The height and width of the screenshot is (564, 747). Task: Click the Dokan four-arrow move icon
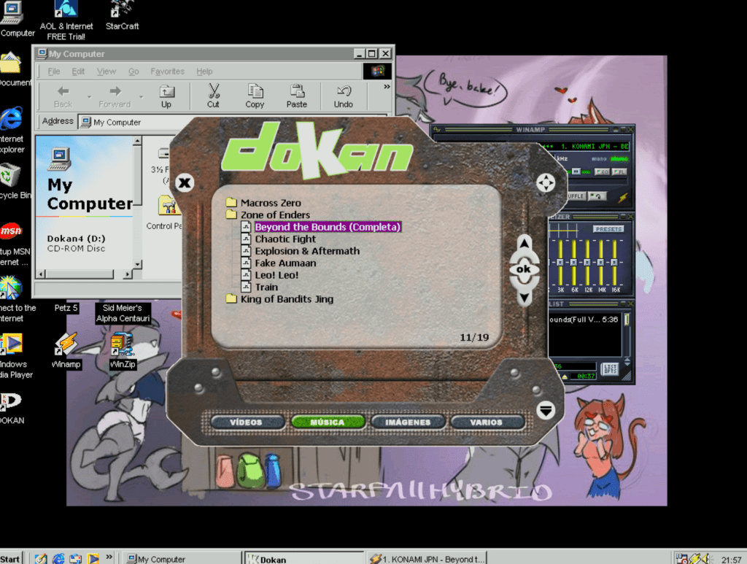(546, 182)
